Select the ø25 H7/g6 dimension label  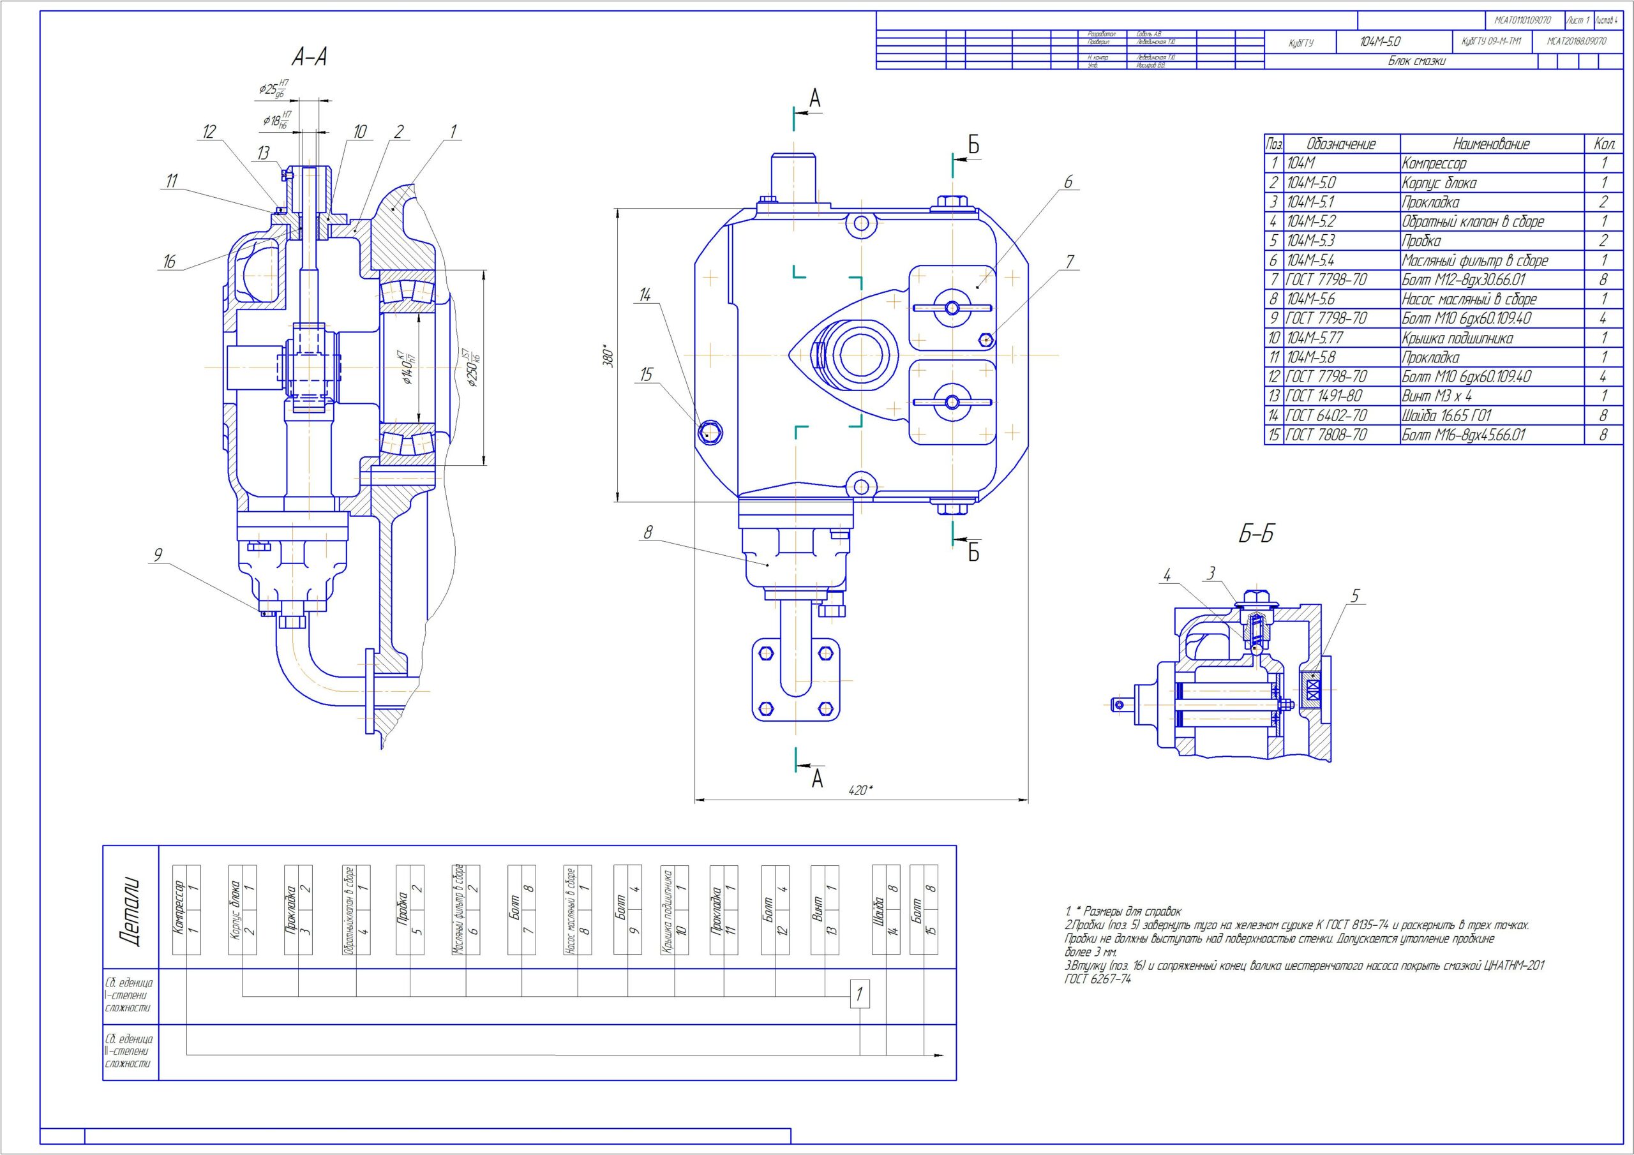click(x=273, y=87)
